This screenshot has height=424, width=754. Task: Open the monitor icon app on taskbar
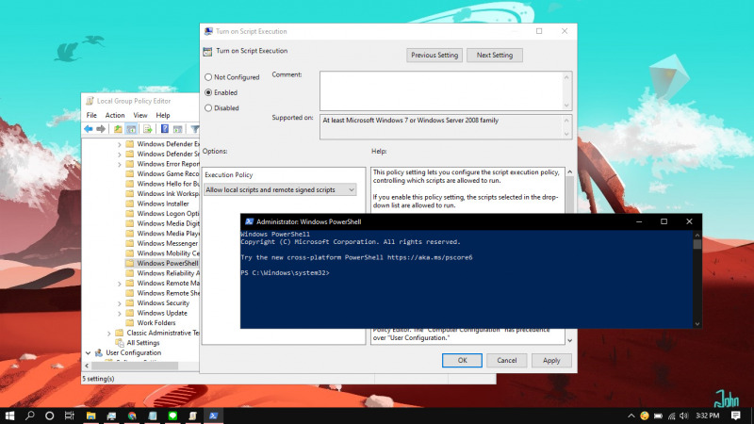111,416
